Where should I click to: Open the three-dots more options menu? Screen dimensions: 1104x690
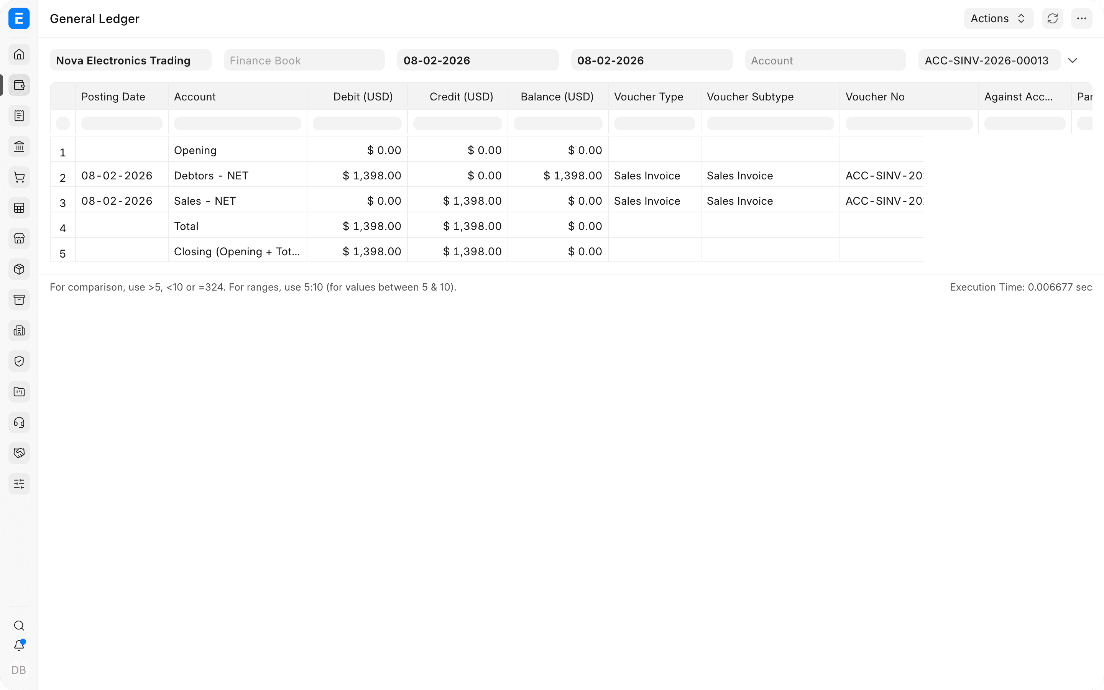pos(1082,19)
